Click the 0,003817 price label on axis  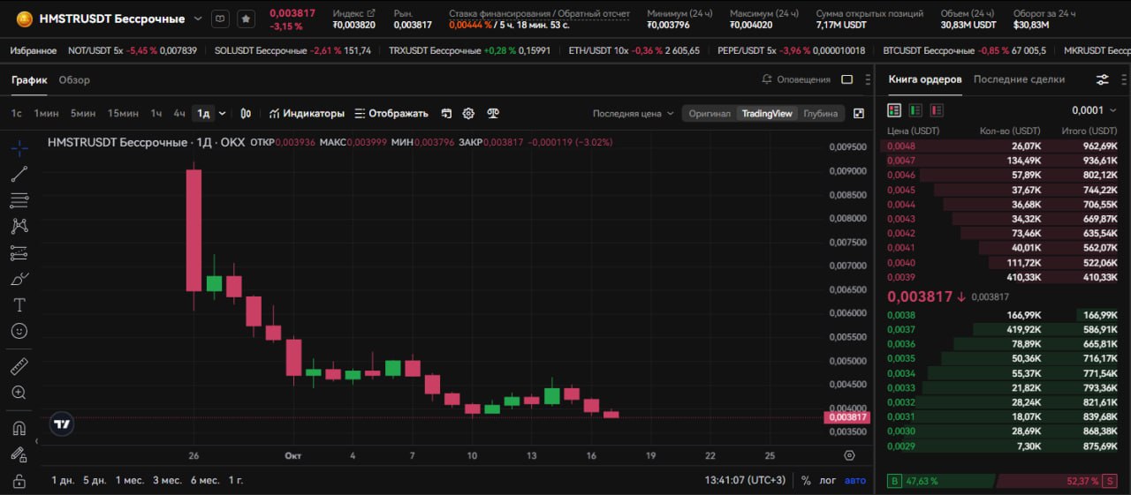[846, 417]
